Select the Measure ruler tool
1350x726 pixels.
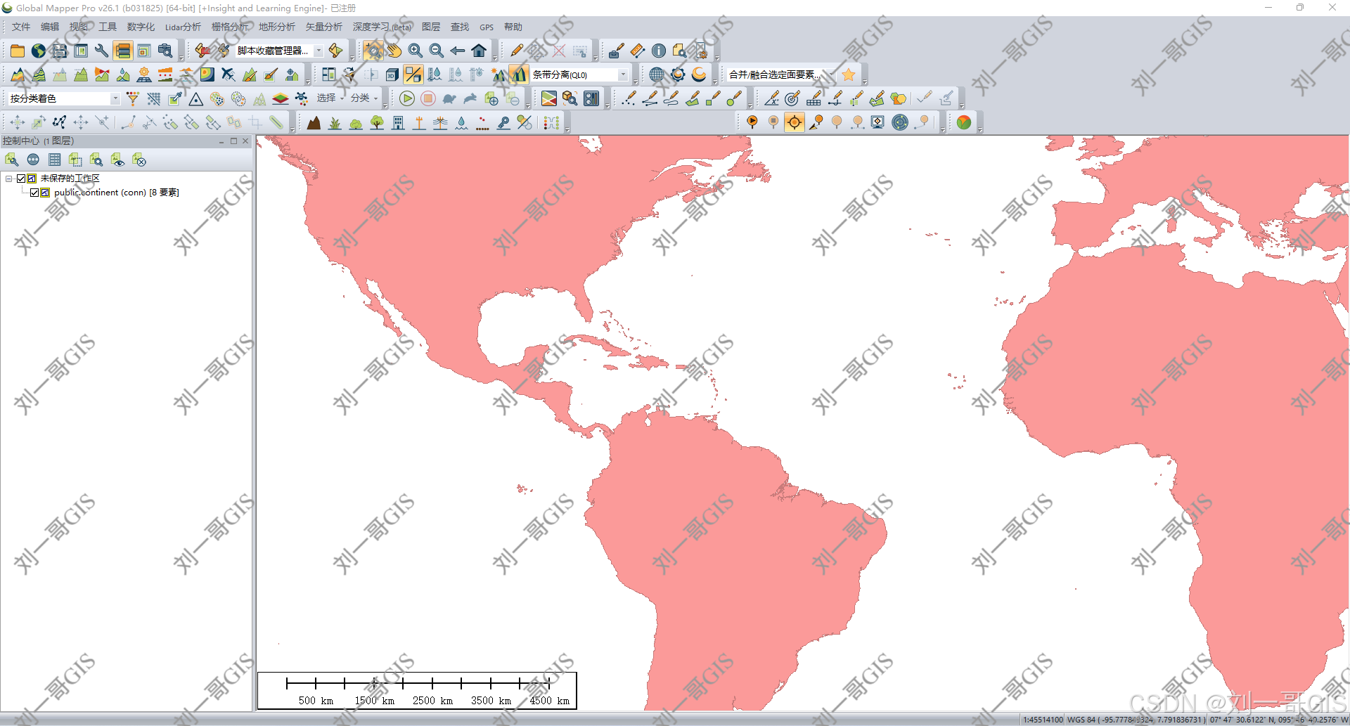(x=638, y=51)
